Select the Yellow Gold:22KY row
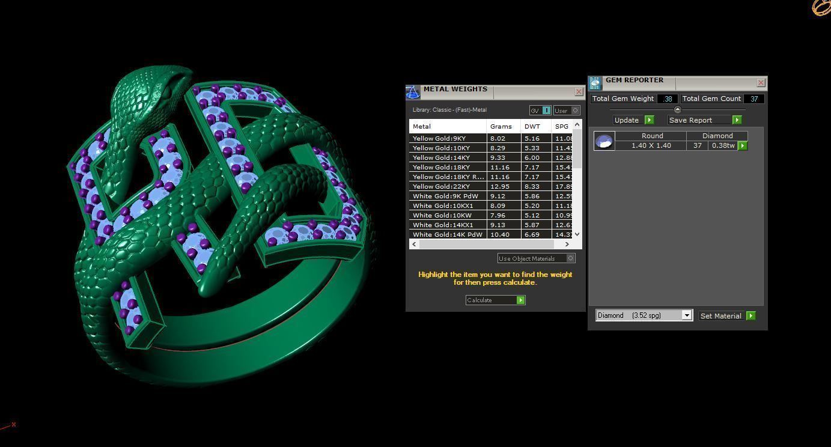 [491, 186]
